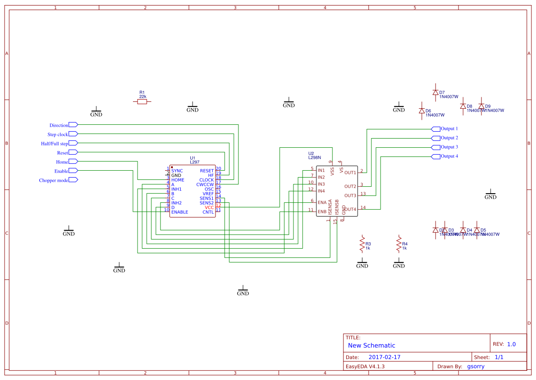The width and height of the screenshot is (536, 380).
Task: Click the Reset input port flag
Action: (x=73, y=152)
